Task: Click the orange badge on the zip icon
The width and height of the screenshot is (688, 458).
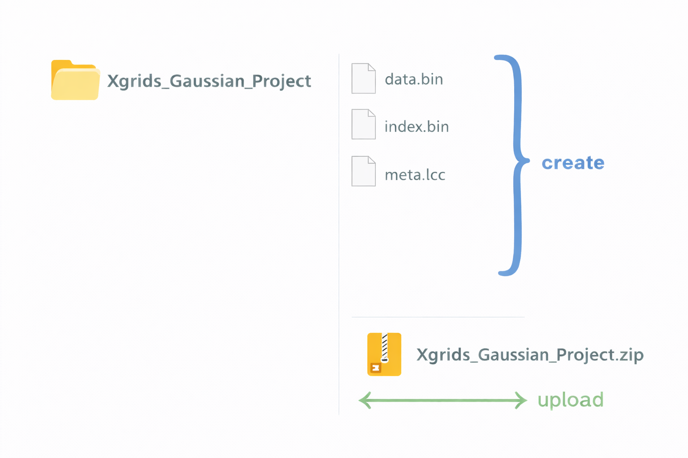Action: [375, 368]
